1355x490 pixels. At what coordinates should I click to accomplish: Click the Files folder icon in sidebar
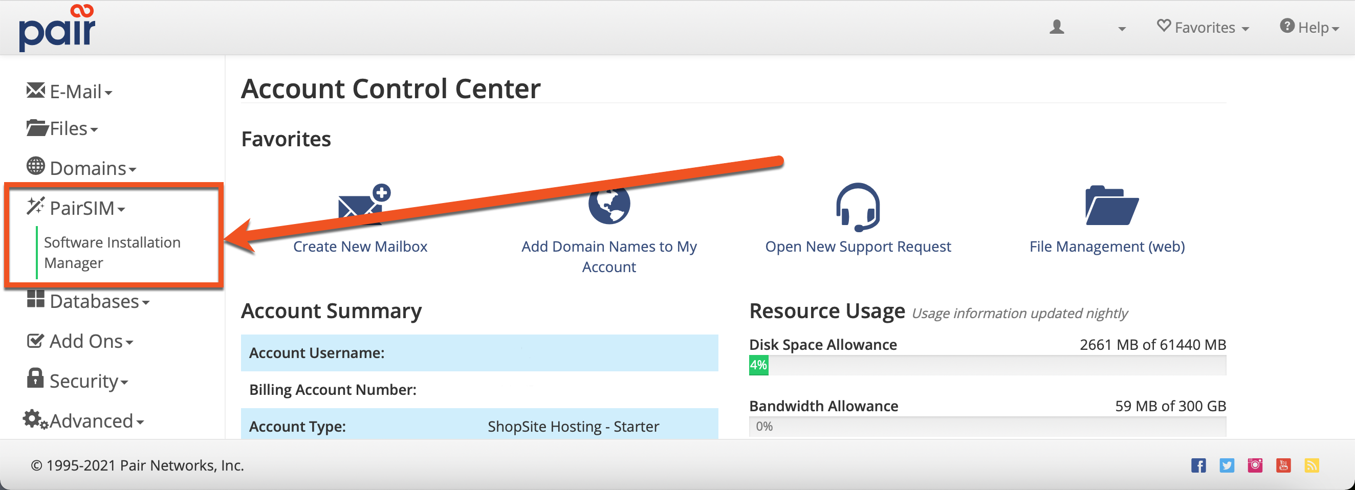tap(37, 128)
